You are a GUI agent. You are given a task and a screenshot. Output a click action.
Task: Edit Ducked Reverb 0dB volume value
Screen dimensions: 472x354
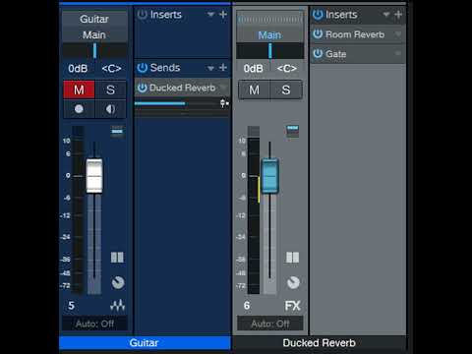point(254,69)
